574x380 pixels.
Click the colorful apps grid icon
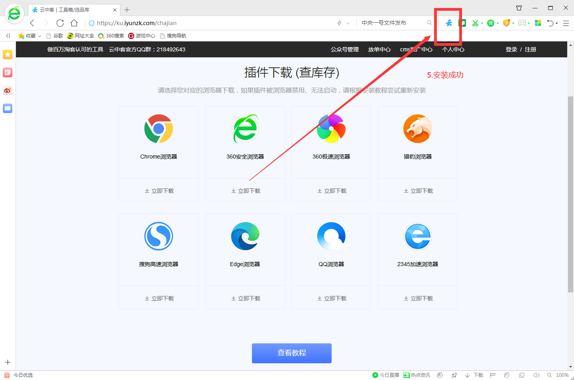coord(538,23)
